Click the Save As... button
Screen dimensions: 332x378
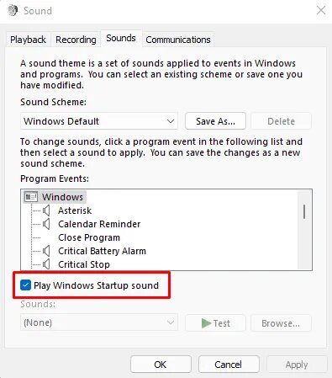(215, 121)
